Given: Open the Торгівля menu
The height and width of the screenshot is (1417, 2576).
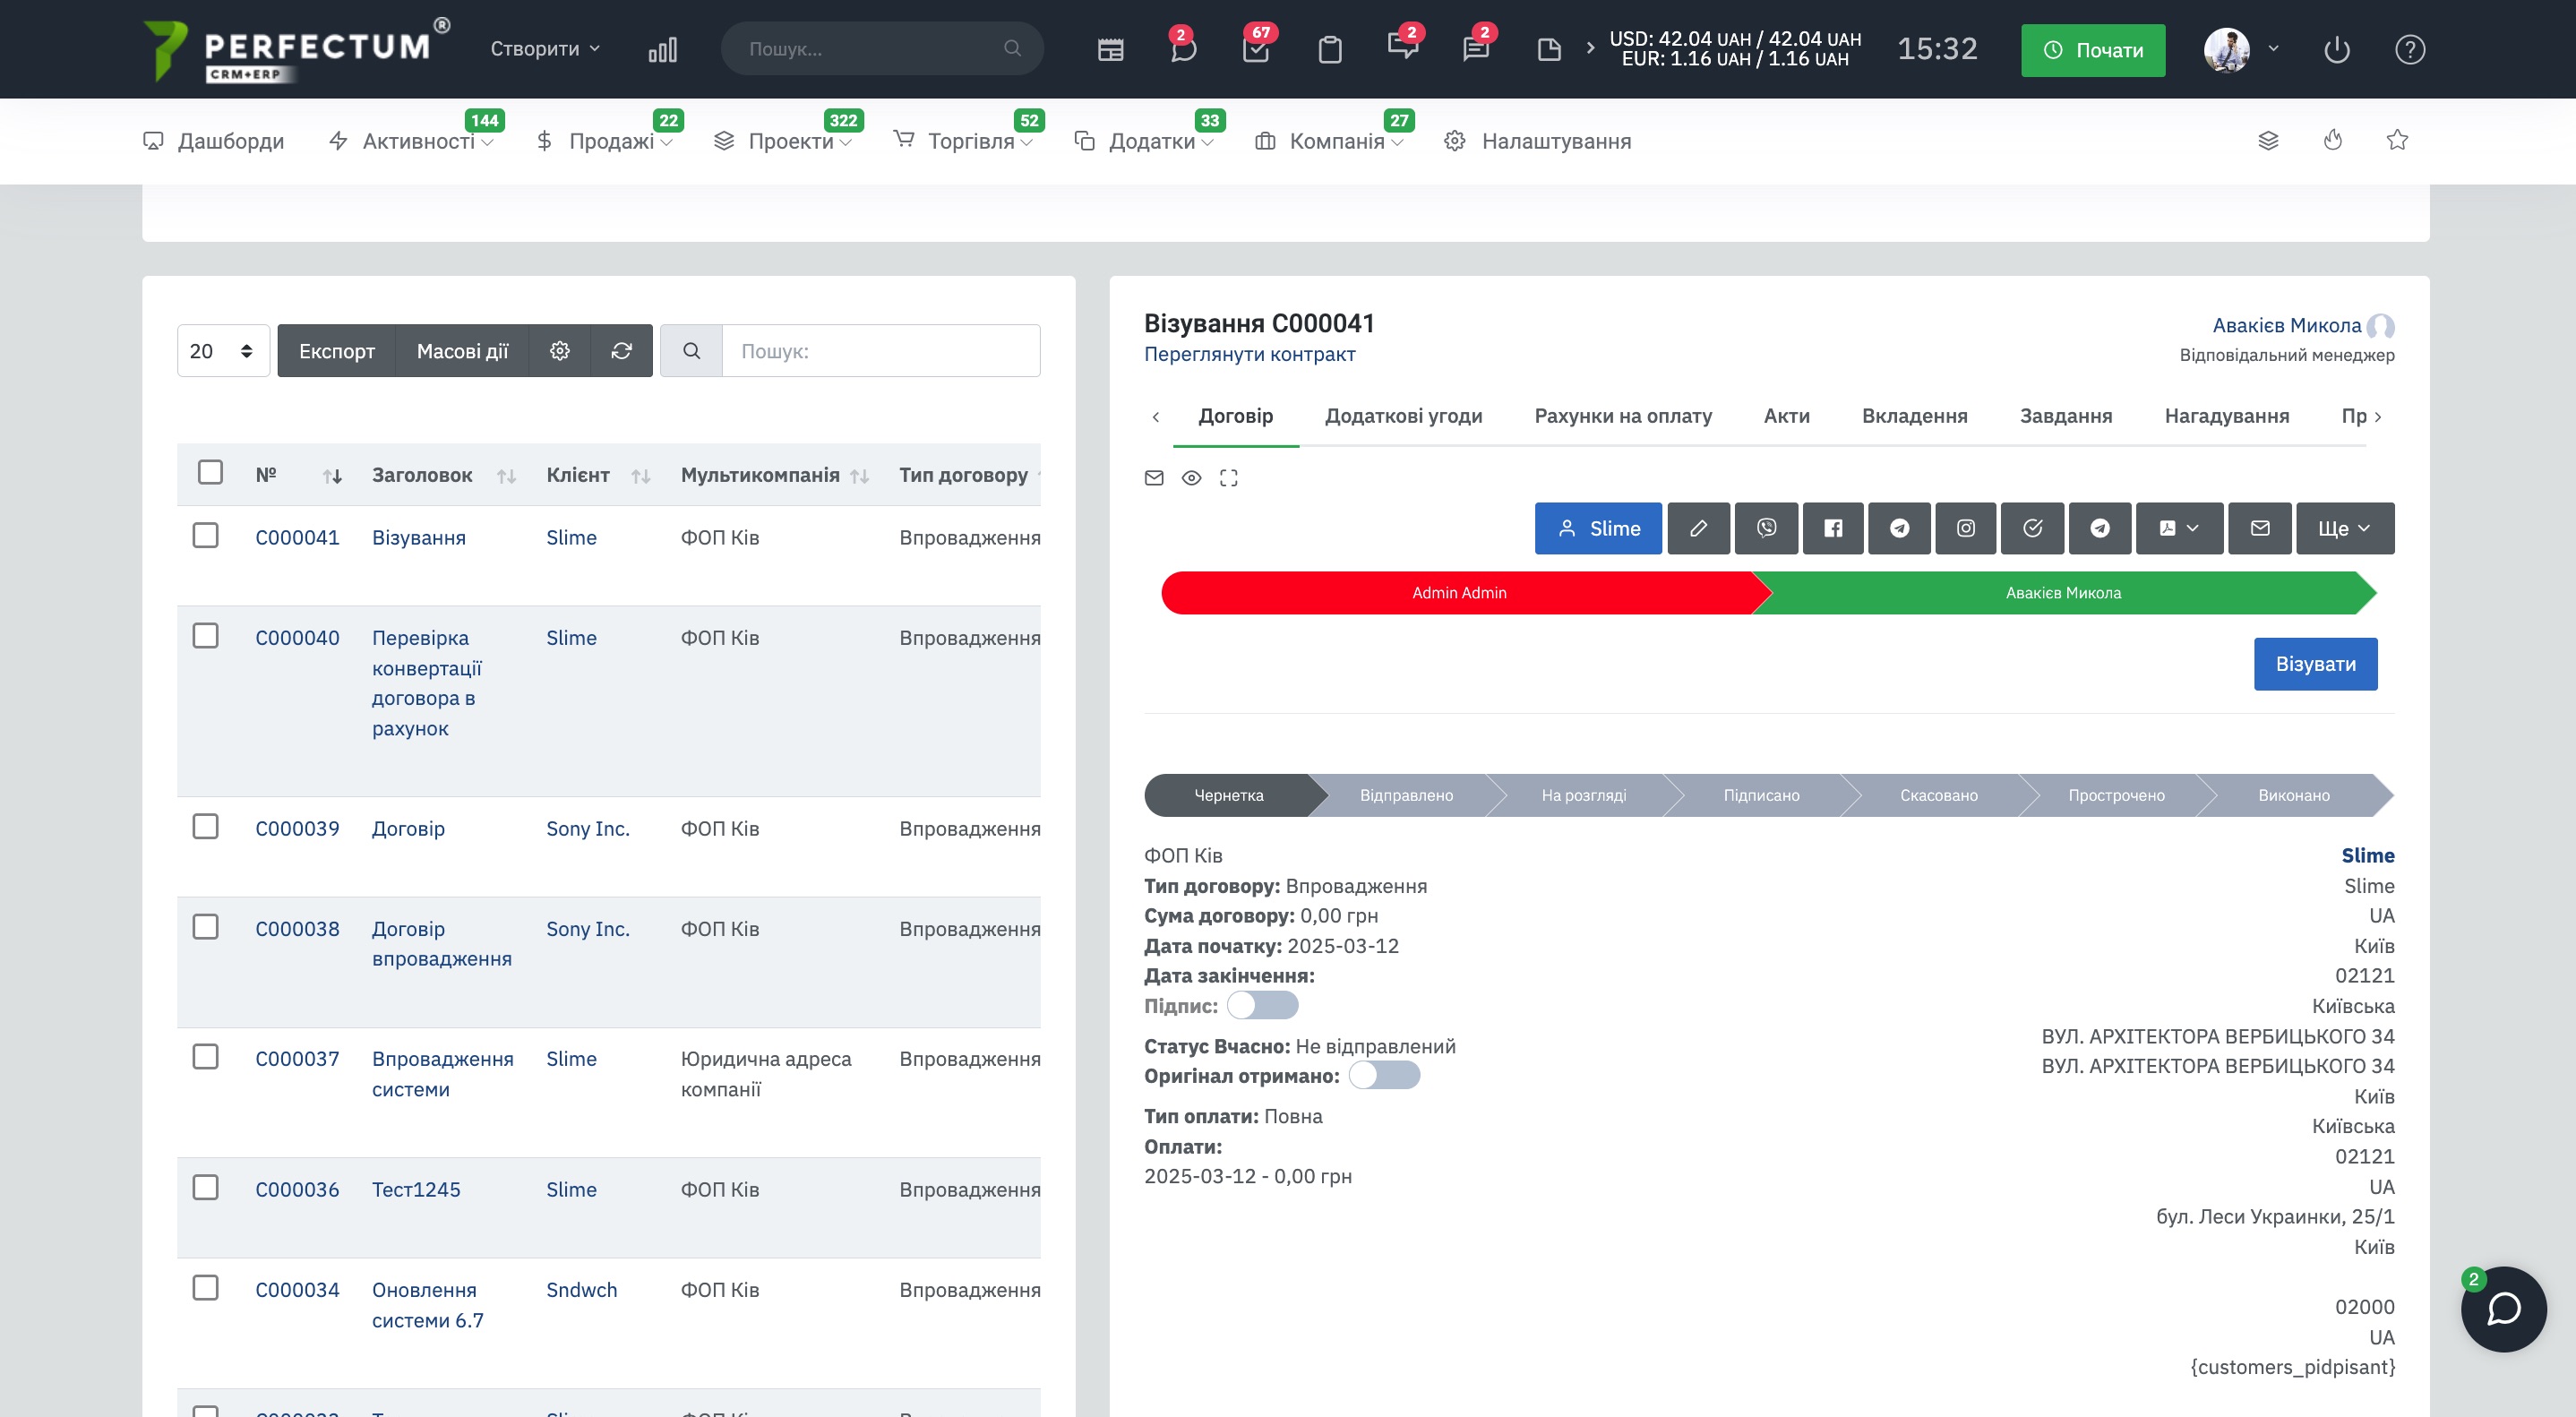Looking at the screenshot, I should pyautogui.click(x=970, y=141).
